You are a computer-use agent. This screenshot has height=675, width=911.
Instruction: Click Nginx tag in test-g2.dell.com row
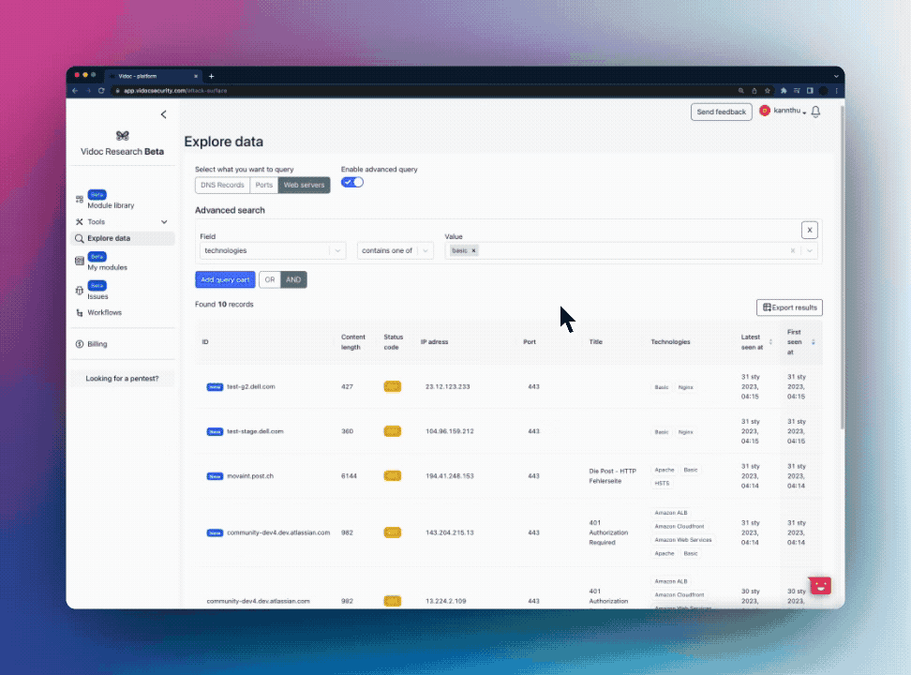coord(685,387)
